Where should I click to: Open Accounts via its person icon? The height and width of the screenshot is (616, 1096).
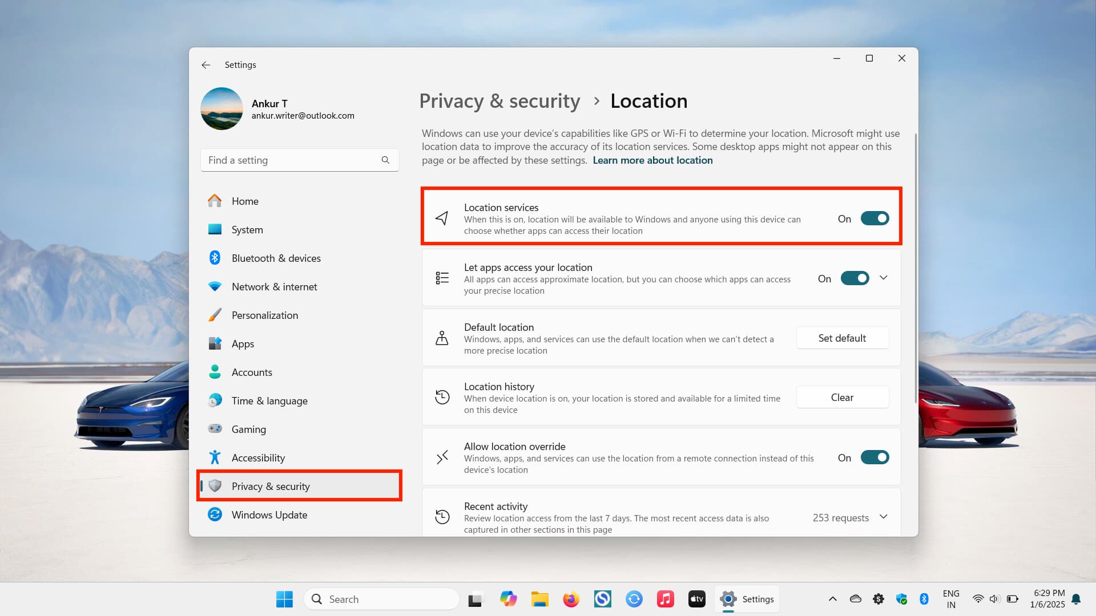point(215,372)
